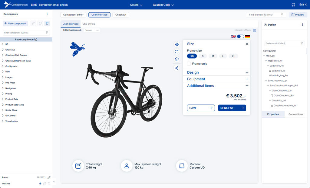This screenshot has height=188, width=310.
Task: Open the exploded assembly view icon
Action: pos(177,59)
